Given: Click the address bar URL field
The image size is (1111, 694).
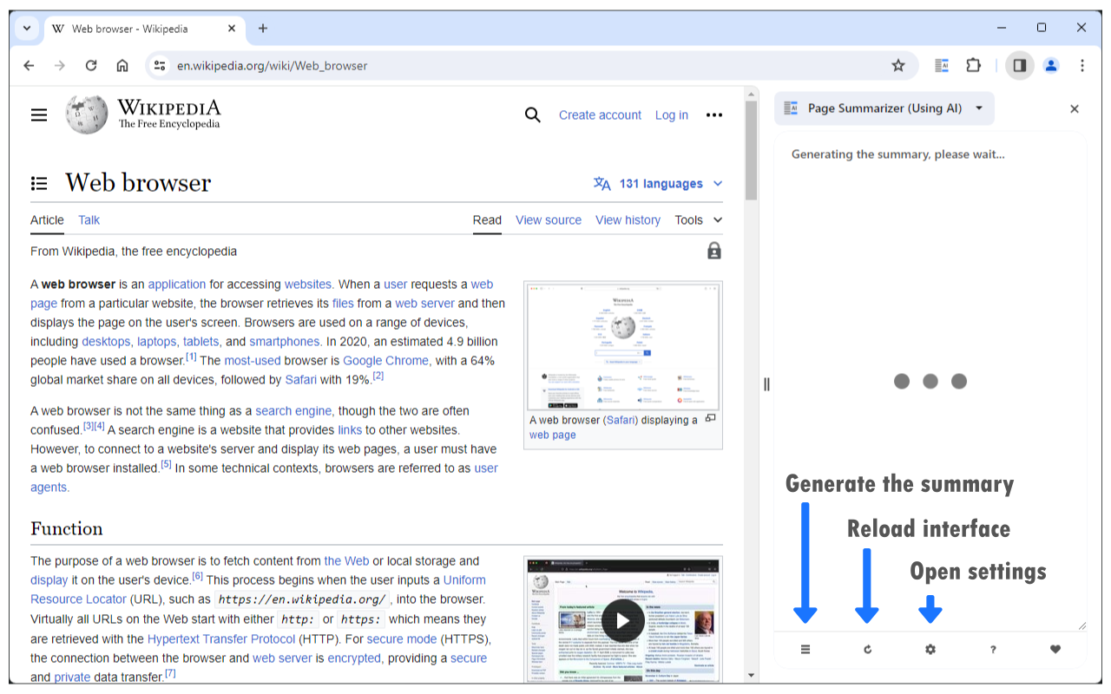Looking at the screenshot, I should coord(531,65).
